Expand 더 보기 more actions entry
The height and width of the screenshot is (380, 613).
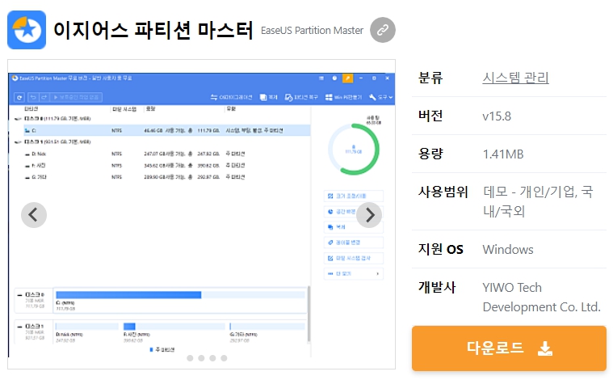click(x=354, y=273)
